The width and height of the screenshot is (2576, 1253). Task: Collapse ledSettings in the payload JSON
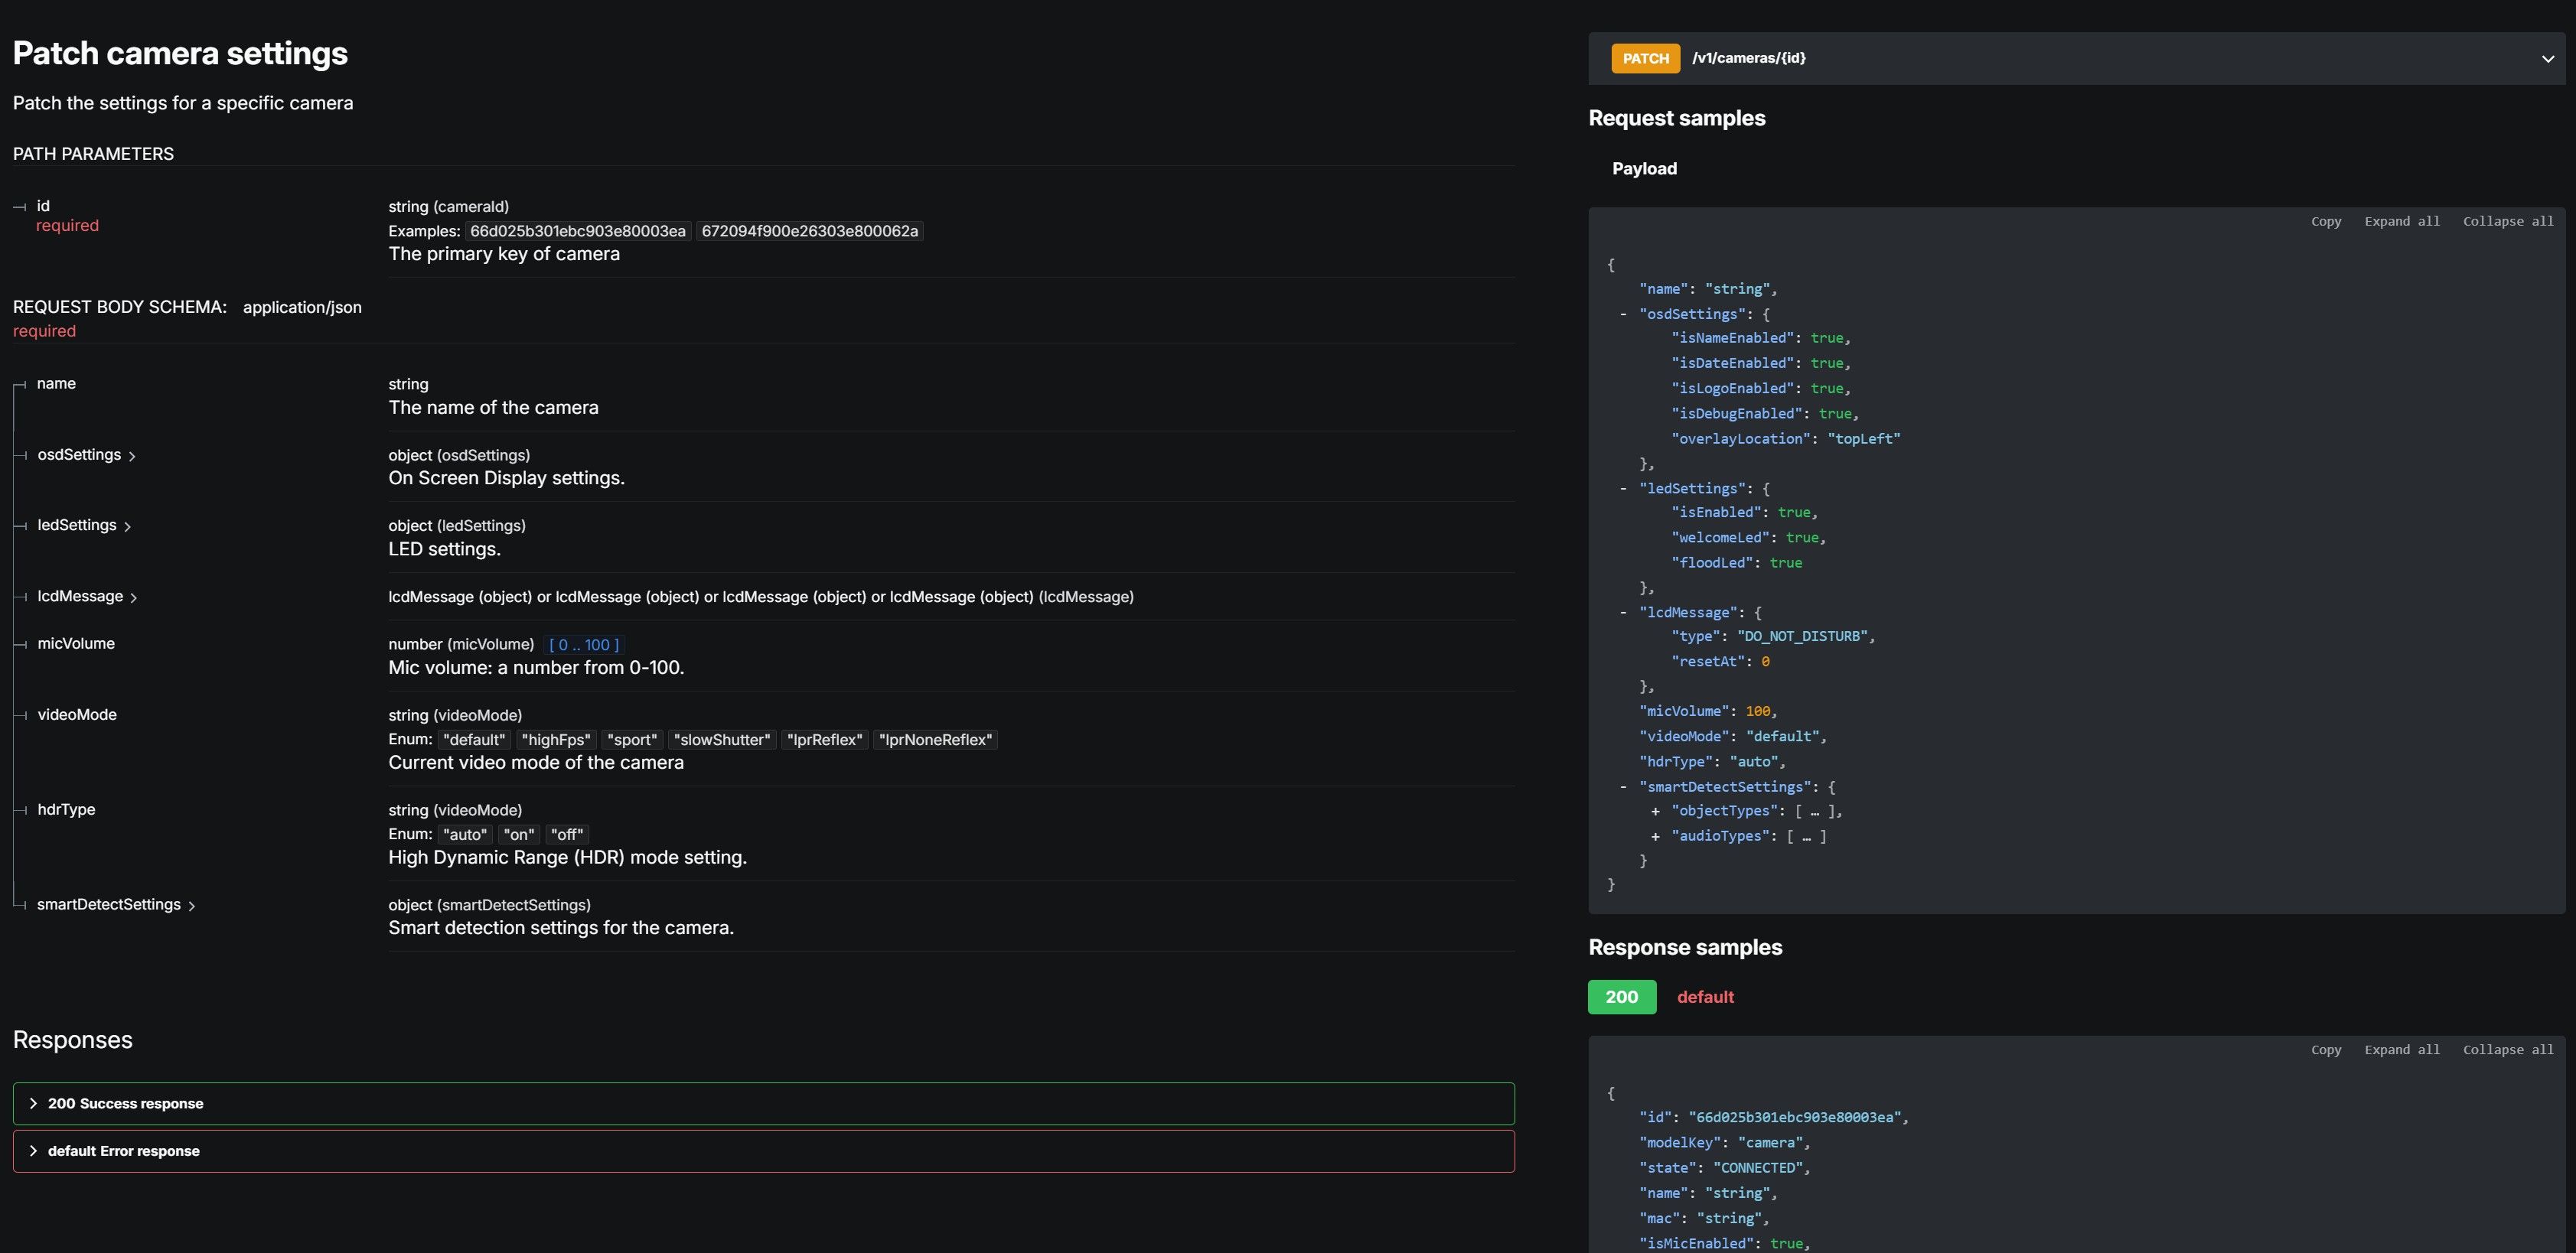1623,489
